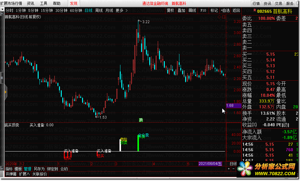Click the 日线 label right of the date axis
Image resolution: width=301 pixels, height=181 pixels.
pyautogui.click(x=233, y=164)
